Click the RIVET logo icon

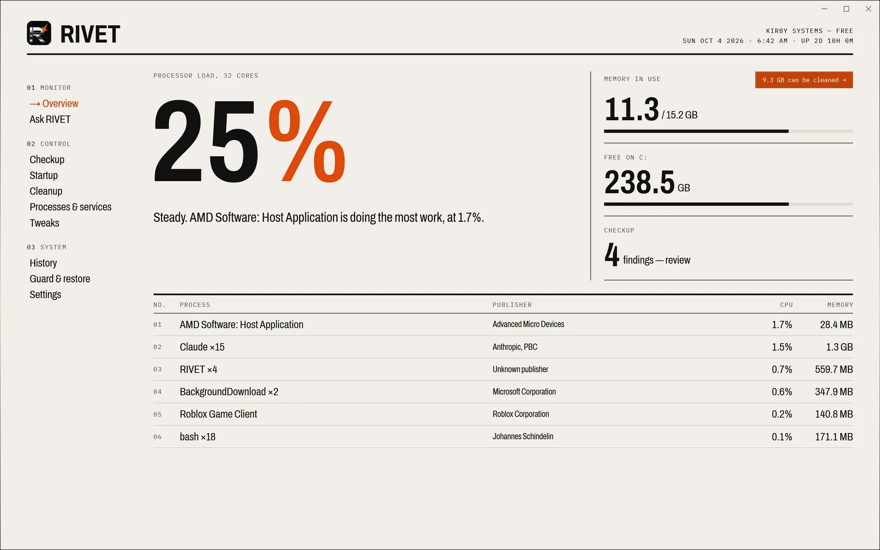pyautogui.click(x=39, y=33)
